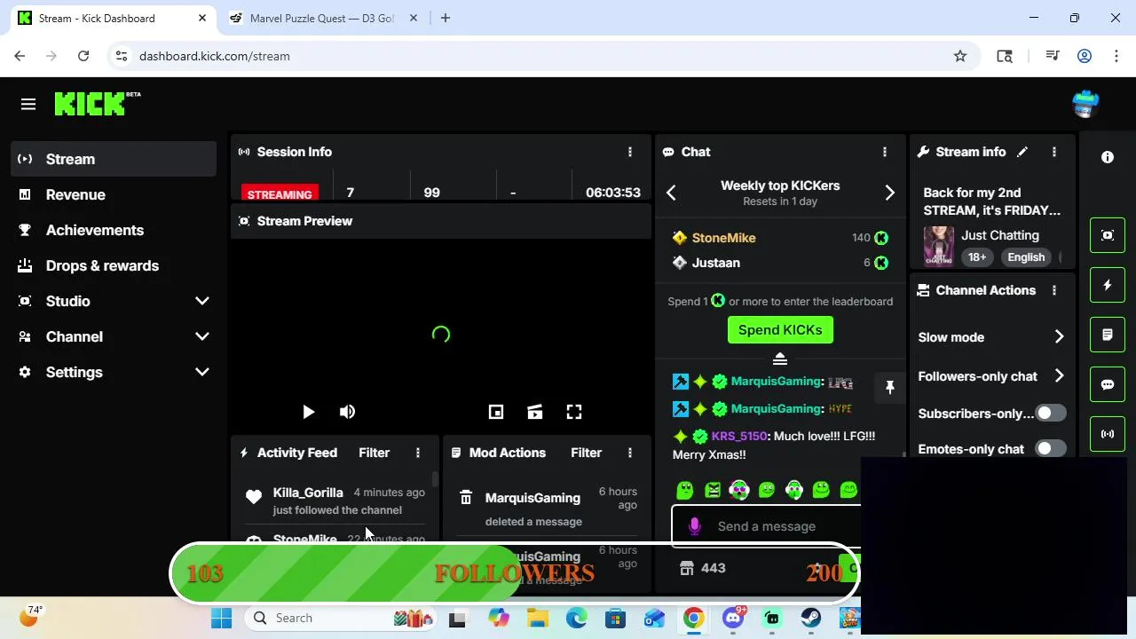Open Chat panel three-dot menu
This screenshot has height=639, width=1136.
tap(885, 152)
